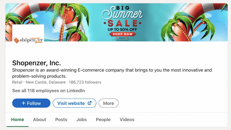This screenshot has width=231, height=130.
Task: Switch to the About tab
Action: coord(40,120)
